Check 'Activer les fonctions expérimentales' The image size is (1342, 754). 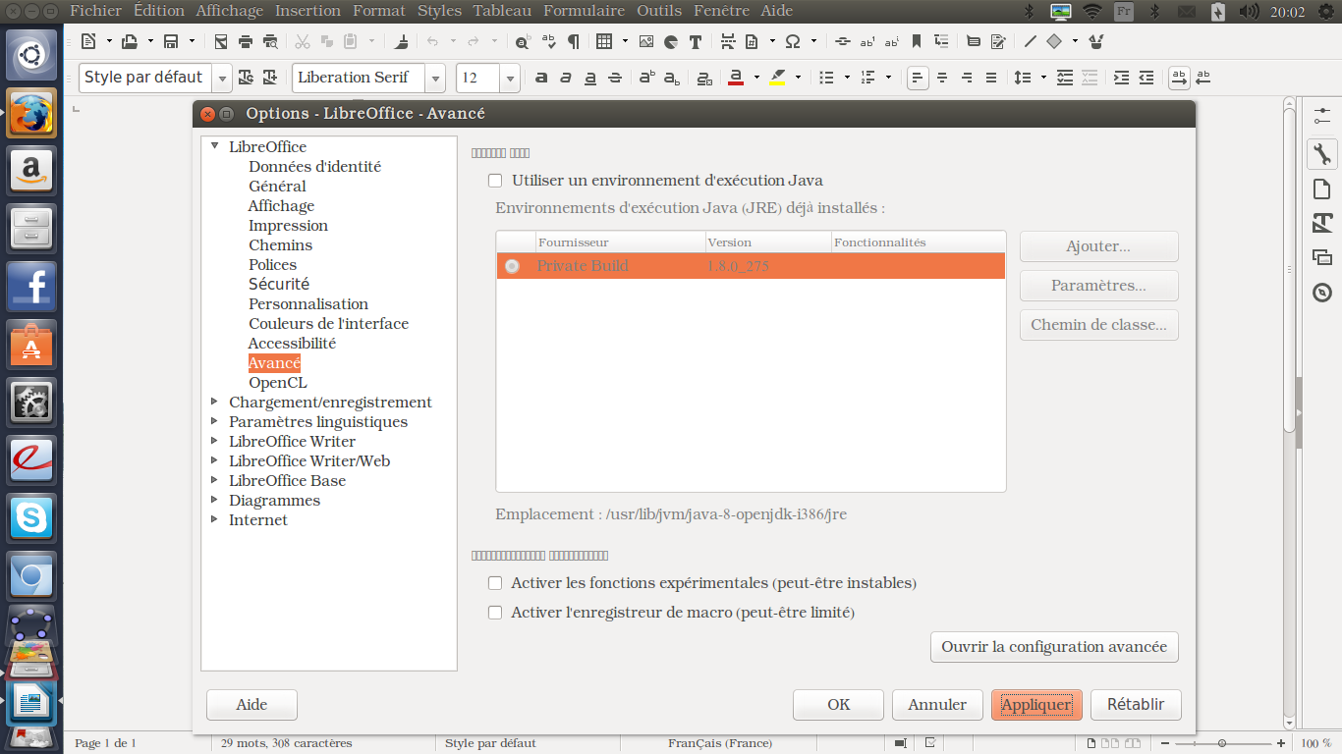495,583
